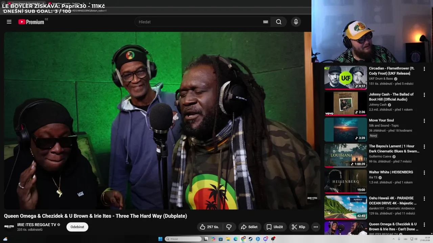Open title Oahu Hawaii 4K - PARADISE OCEAN DRIVE
This screenshot has width=433, height=243.
pos(393,201)
